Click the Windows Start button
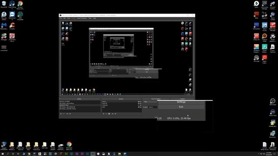Image resolution: width=278 pixels, height=156 pixels. coord(3,154)
